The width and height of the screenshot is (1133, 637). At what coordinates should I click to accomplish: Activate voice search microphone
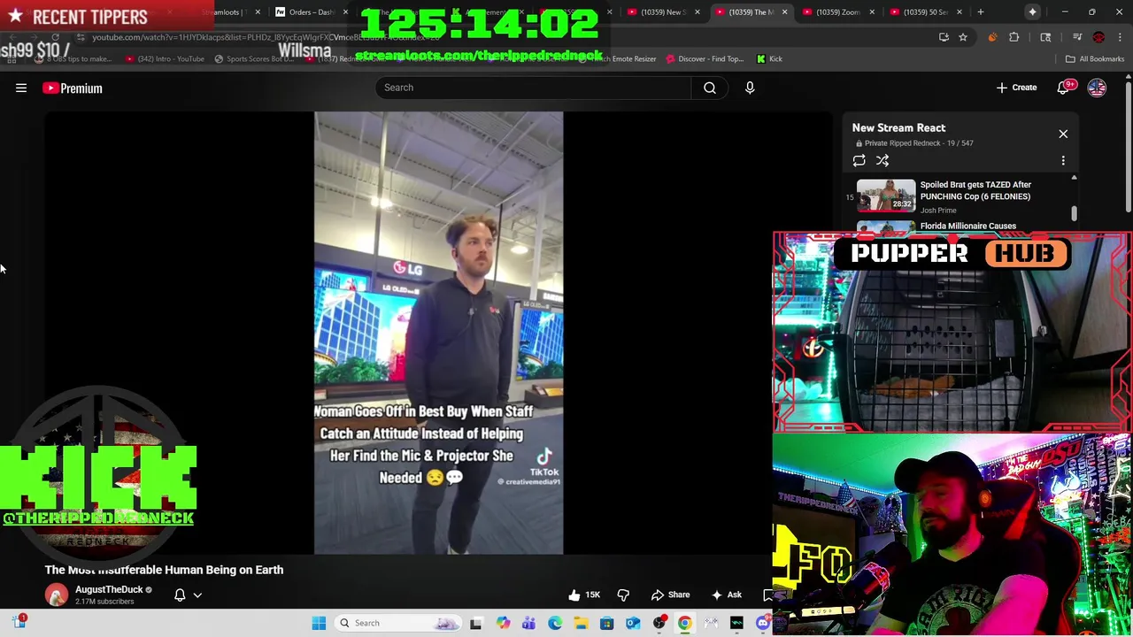[x=750, y=88]
